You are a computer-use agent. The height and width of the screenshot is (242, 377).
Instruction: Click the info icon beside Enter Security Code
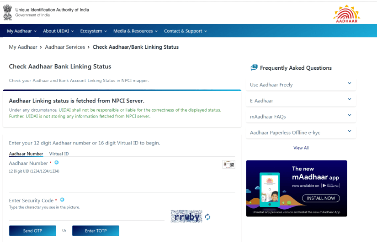coord(62,200)
